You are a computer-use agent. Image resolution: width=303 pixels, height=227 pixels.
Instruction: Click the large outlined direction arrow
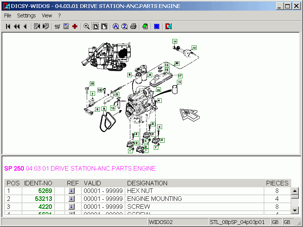coord(190,115)
